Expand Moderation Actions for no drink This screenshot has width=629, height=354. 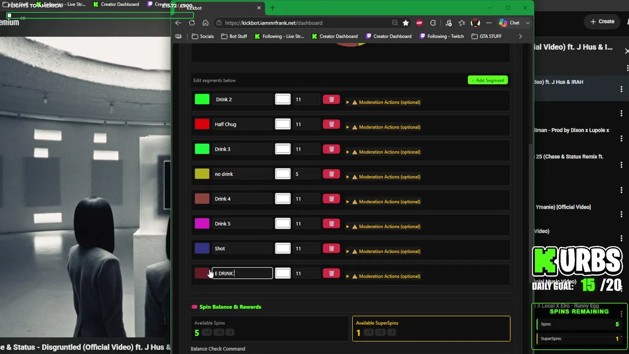click(383, 177)
